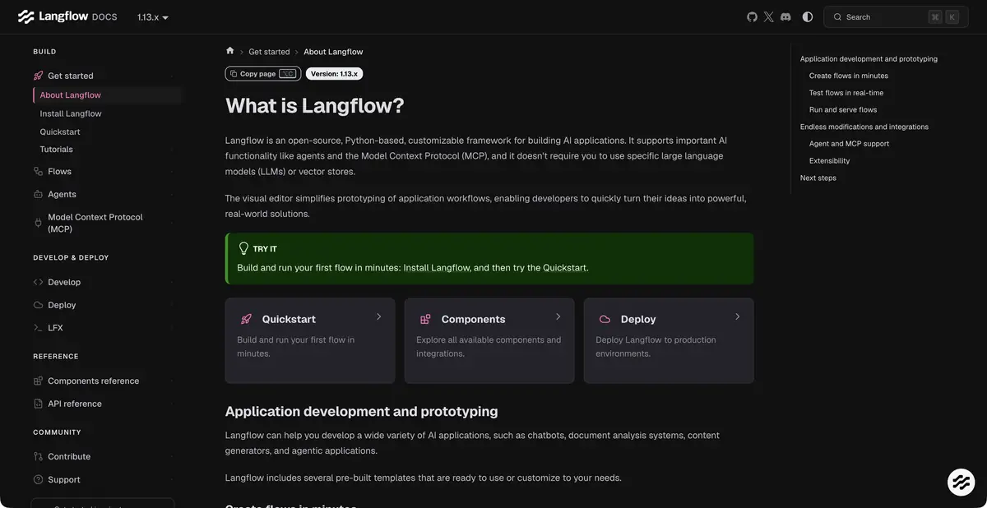Jump to Endless modifications and integrations

[x=864, y=127]
